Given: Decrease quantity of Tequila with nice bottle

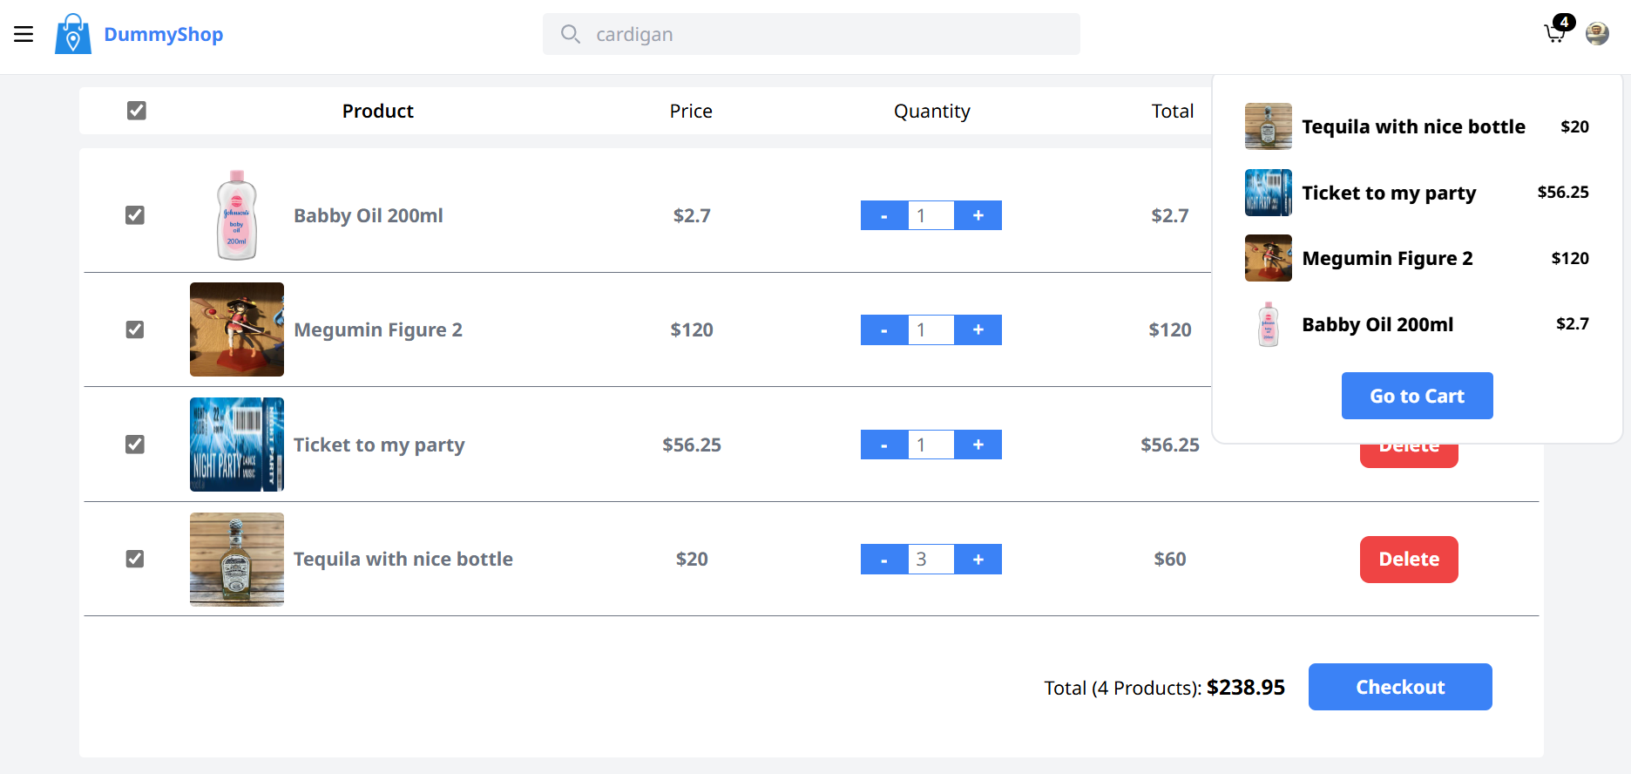Looking at the screenshot, I should tap(884, 559).
